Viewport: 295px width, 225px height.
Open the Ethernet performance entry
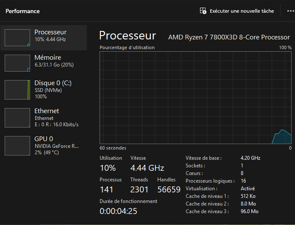pyautogui.click(x=44, y=117)
